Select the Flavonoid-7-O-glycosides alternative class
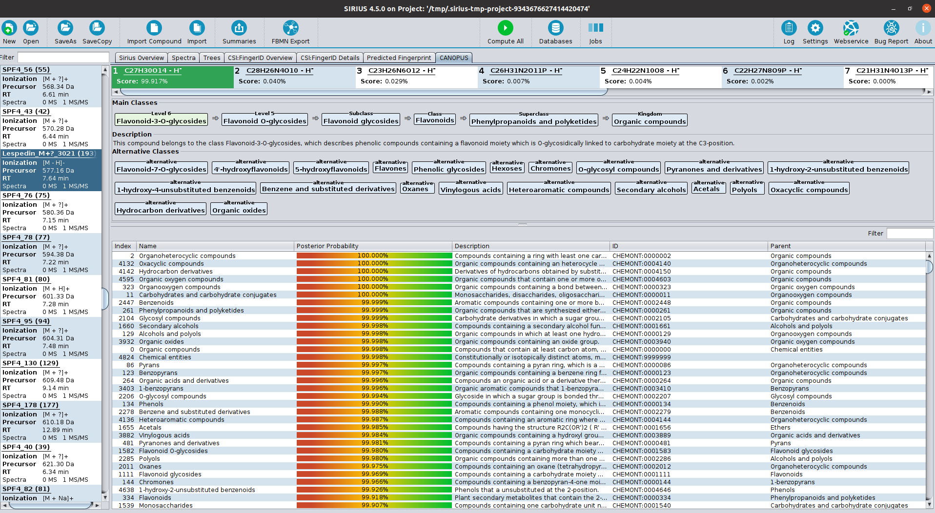This screenshot has width=935, height=513. pos(161,169)
